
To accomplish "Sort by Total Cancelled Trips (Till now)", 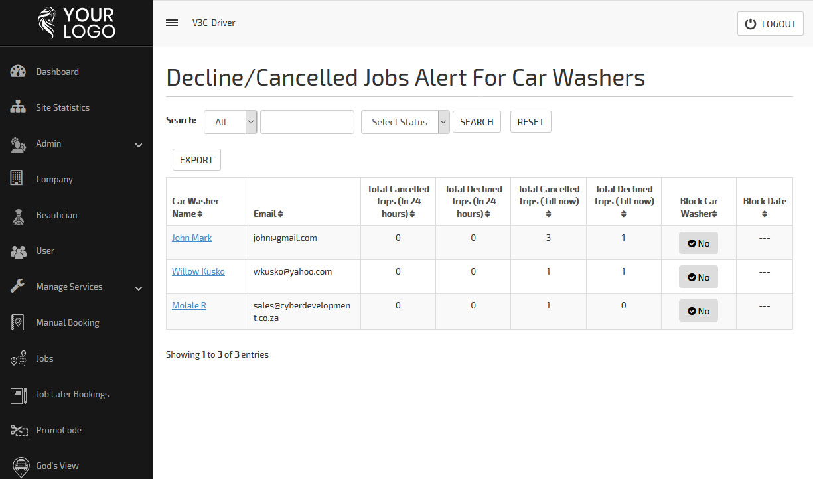I will (x=548, y=214).
